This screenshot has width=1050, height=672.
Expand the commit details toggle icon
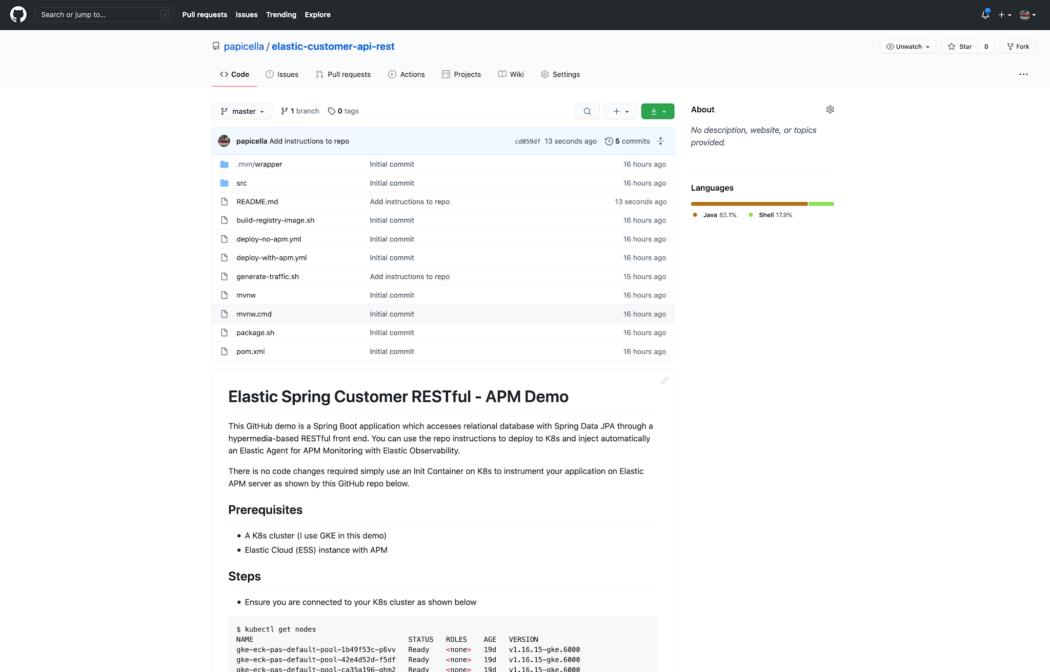(661, 141)
